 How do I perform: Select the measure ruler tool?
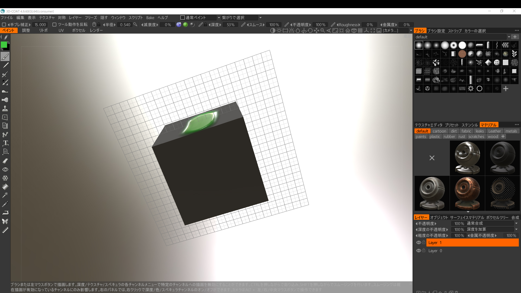click(5, 230)
